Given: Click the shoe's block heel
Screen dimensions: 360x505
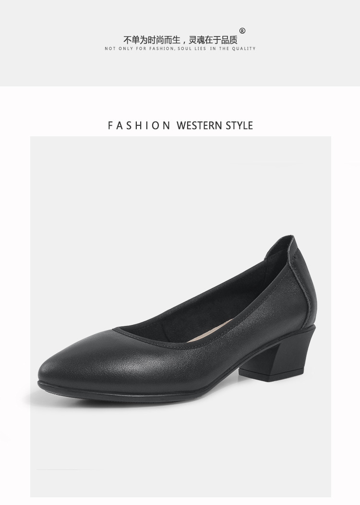Looking at the screenshot, I should click(x=276, y=358).
